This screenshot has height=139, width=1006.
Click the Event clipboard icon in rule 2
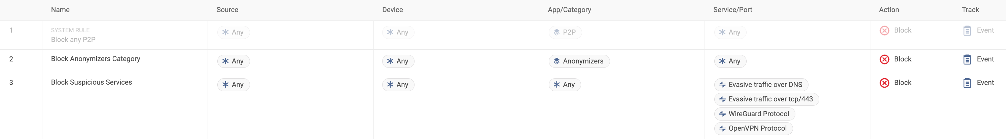point(967,59)
